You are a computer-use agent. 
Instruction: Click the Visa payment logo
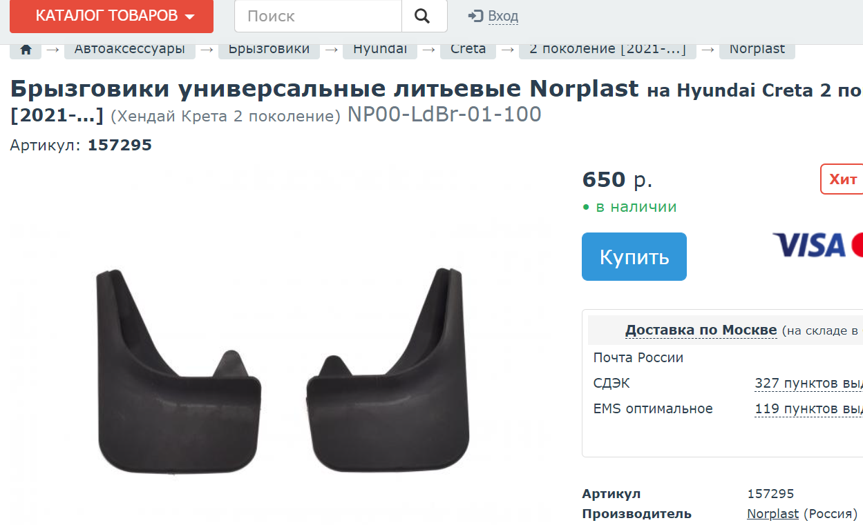(x=809, y=245)
